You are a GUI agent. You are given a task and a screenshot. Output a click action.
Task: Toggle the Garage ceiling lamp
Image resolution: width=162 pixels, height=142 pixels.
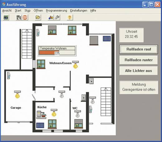point(17,94)
